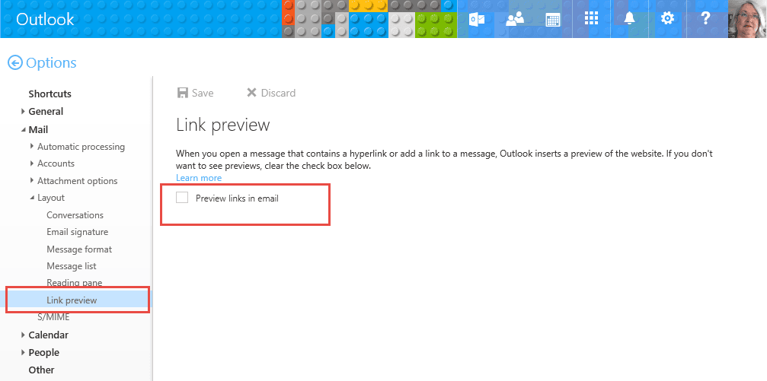Click the Save floppy disk icon
This screenshot has width=767, height=381.
[183, 93]
